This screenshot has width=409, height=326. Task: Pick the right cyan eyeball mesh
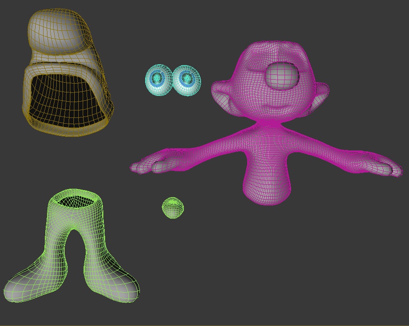pyautogui.click(x=187, y=80)
